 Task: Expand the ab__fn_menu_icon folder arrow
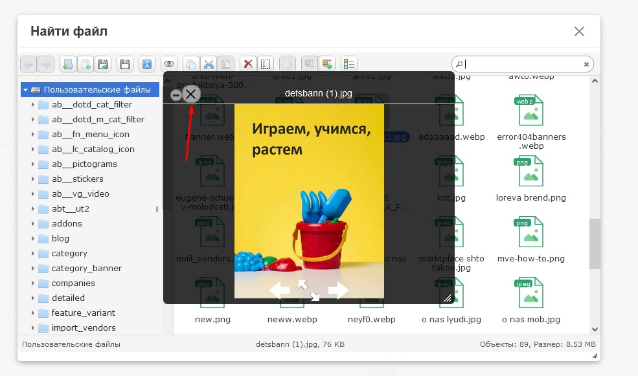tap(33, 135)
